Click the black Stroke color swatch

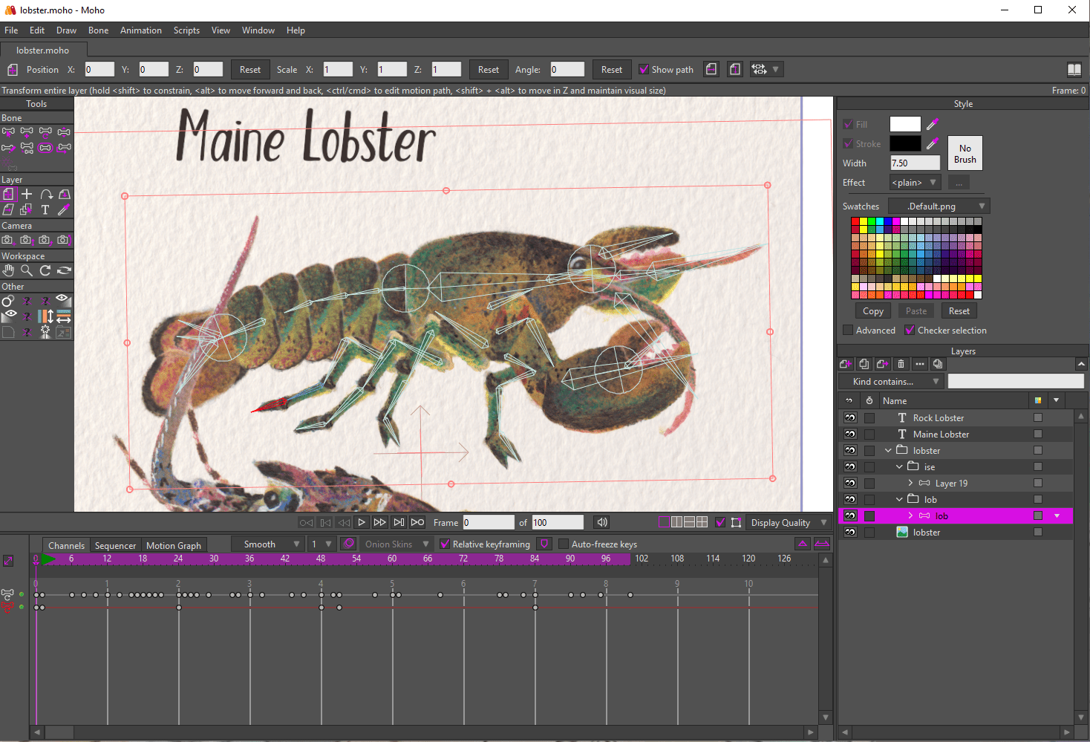pos(905,143)
